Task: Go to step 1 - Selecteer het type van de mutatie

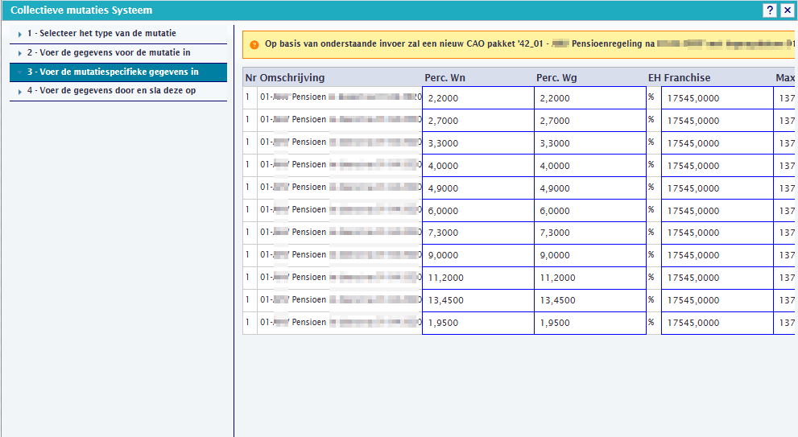Action: (x=118, y=34)
